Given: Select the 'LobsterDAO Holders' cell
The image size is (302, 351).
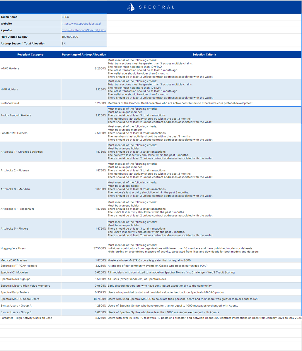Looking at the screenshot, I should [30, 133].
